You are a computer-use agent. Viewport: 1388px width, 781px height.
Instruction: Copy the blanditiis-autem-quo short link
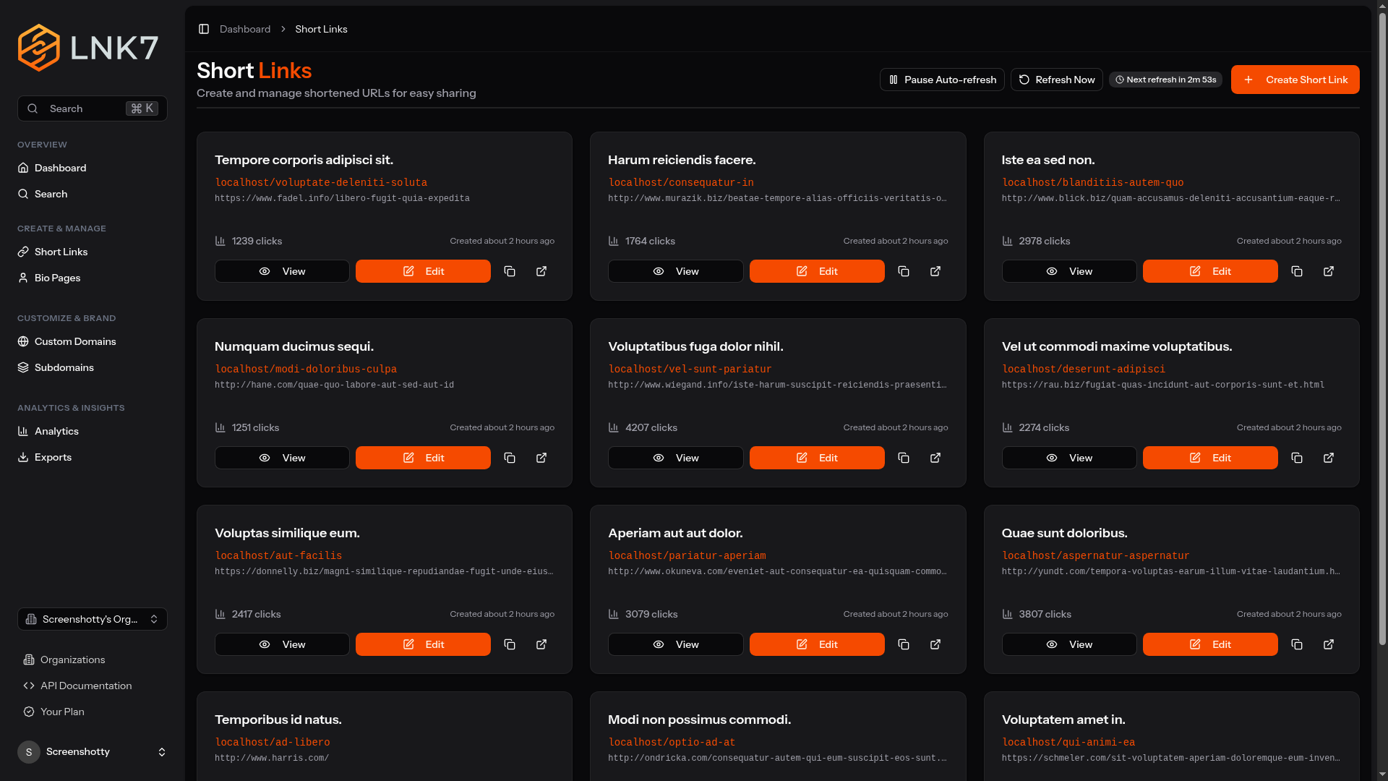point(1297,271)
